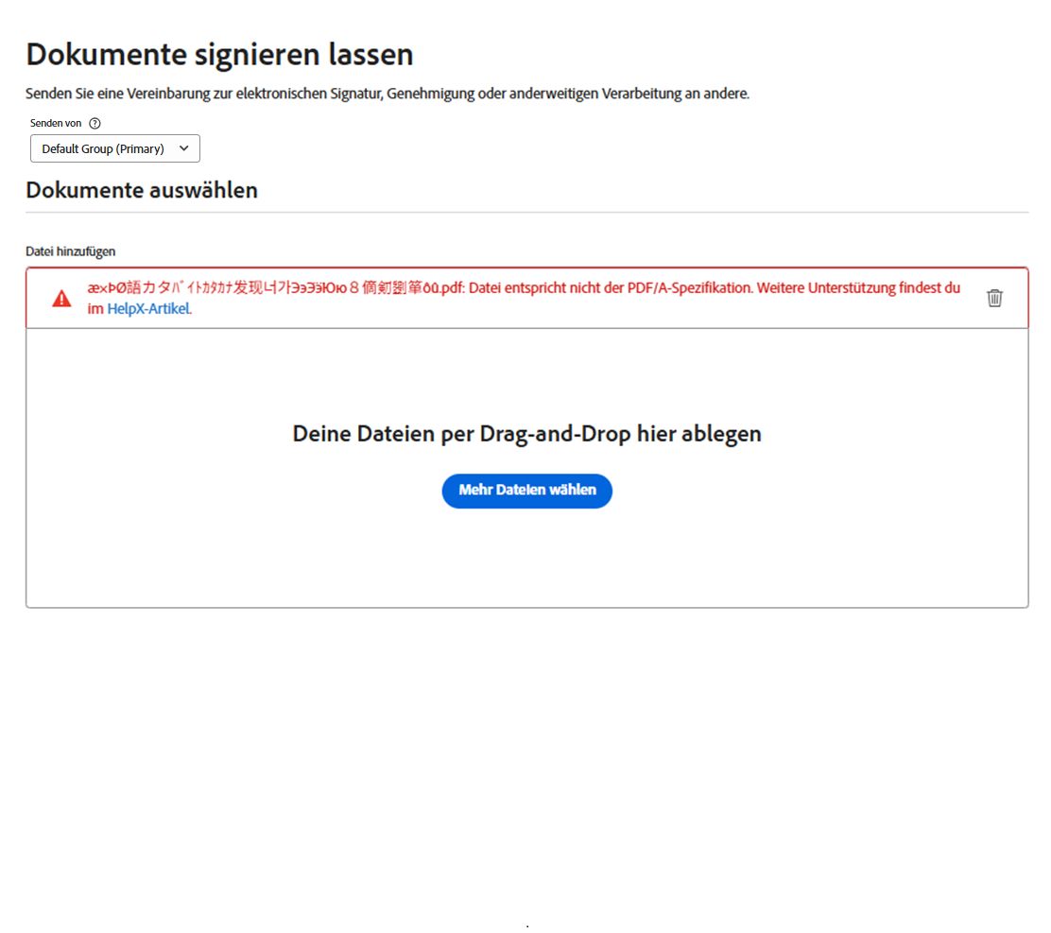Click the Senden von label
1051x933 pixels.
point(56,123)
